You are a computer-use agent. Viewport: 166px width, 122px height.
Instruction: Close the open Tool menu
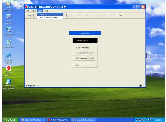click(x=40, y=11)
